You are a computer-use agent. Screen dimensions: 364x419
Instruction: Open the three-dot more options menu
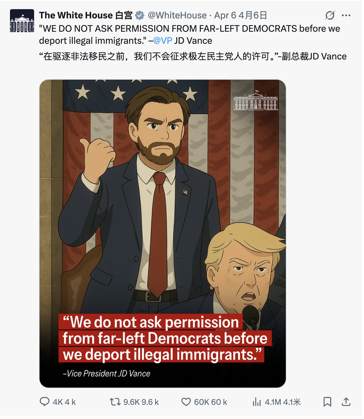346,15
